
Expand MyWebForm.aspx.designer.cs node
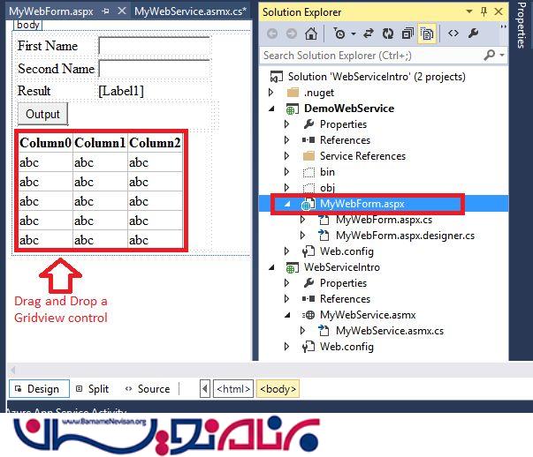pos(302,235)
